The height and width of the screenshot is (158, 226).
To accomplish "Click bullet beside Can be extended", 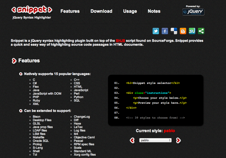I will [x=21, y=111].
